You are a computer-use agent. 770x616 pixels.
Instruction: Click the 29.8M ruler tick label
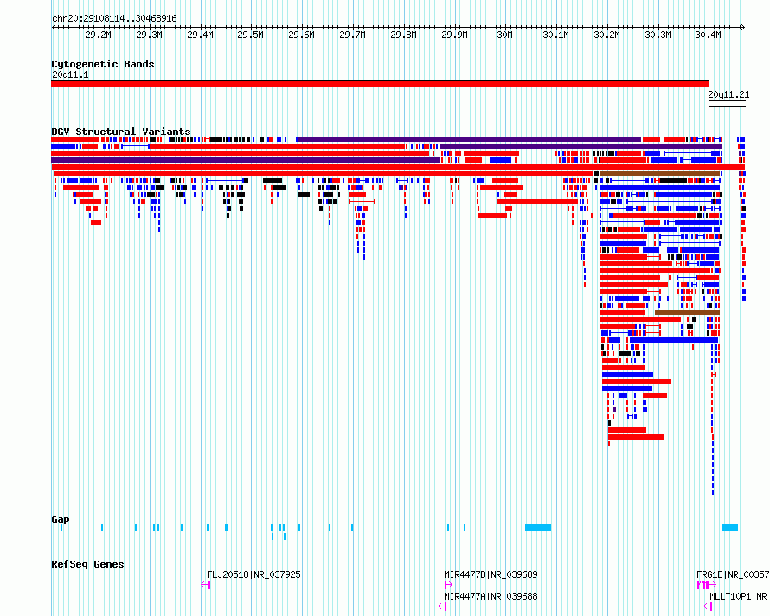tap(404, 35)
